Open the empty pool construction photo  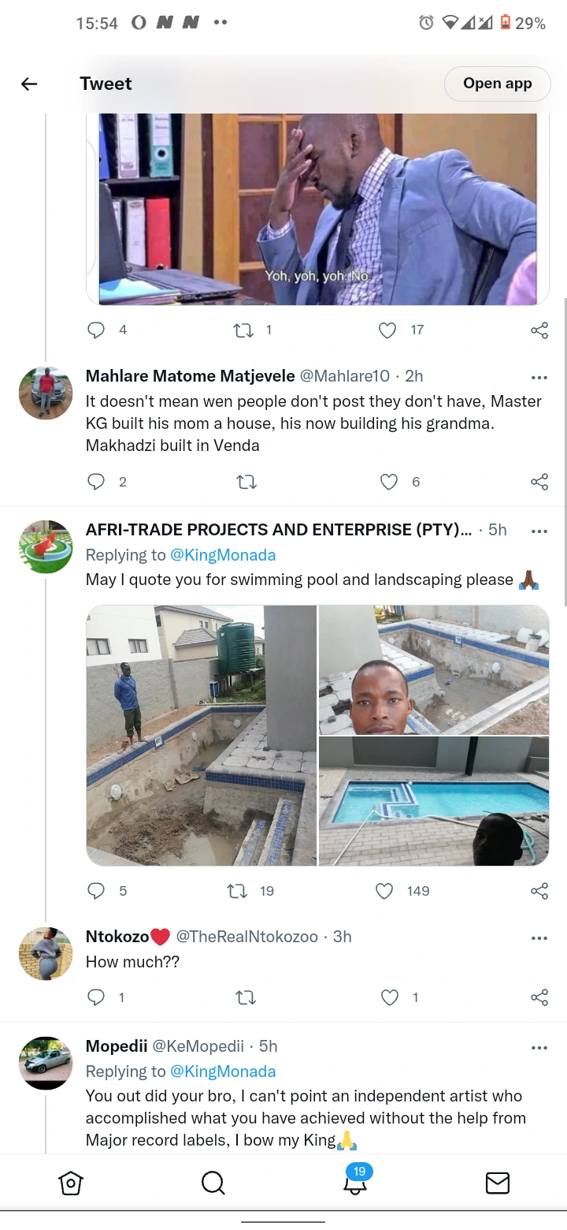coord(202,736)
